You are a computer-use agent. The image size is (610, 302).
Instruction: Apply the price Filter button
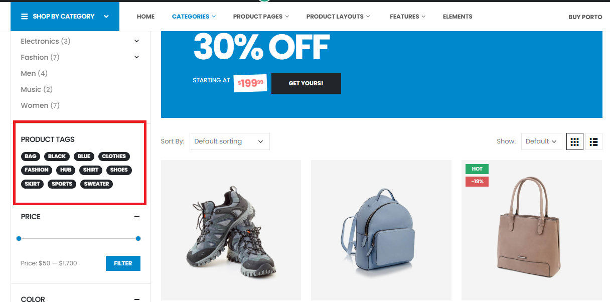(x=123, y=263)
